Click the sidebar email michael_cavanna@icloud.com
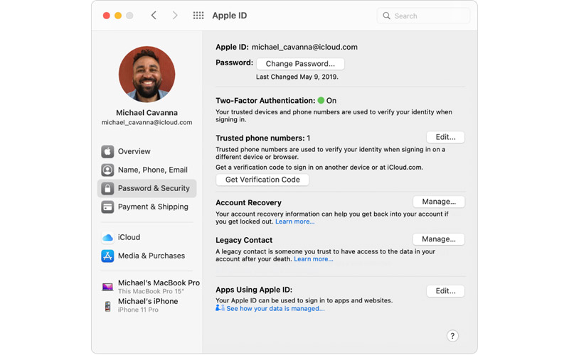The image size is (569, 355). point(147,122)
